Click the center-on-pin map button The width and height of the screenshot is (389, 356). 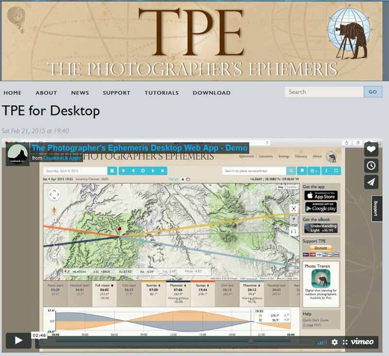pyautogui.click(x=294, y=208)
